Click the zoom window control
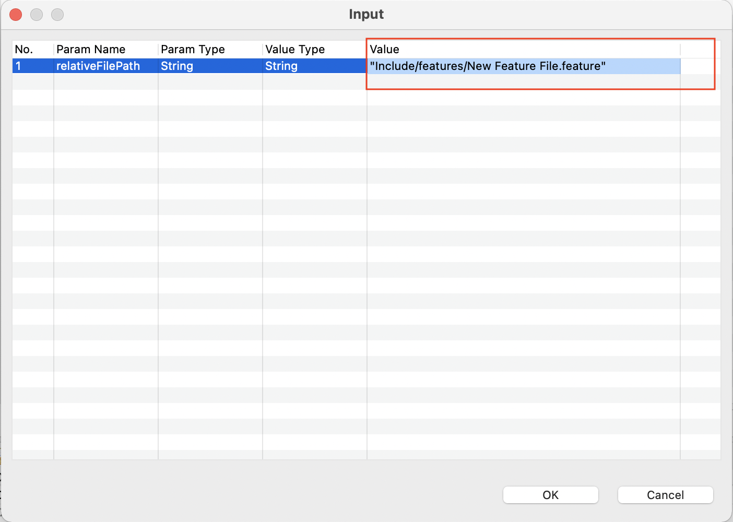The width and height of the screenshot is (733, 522). coord(57,14)
